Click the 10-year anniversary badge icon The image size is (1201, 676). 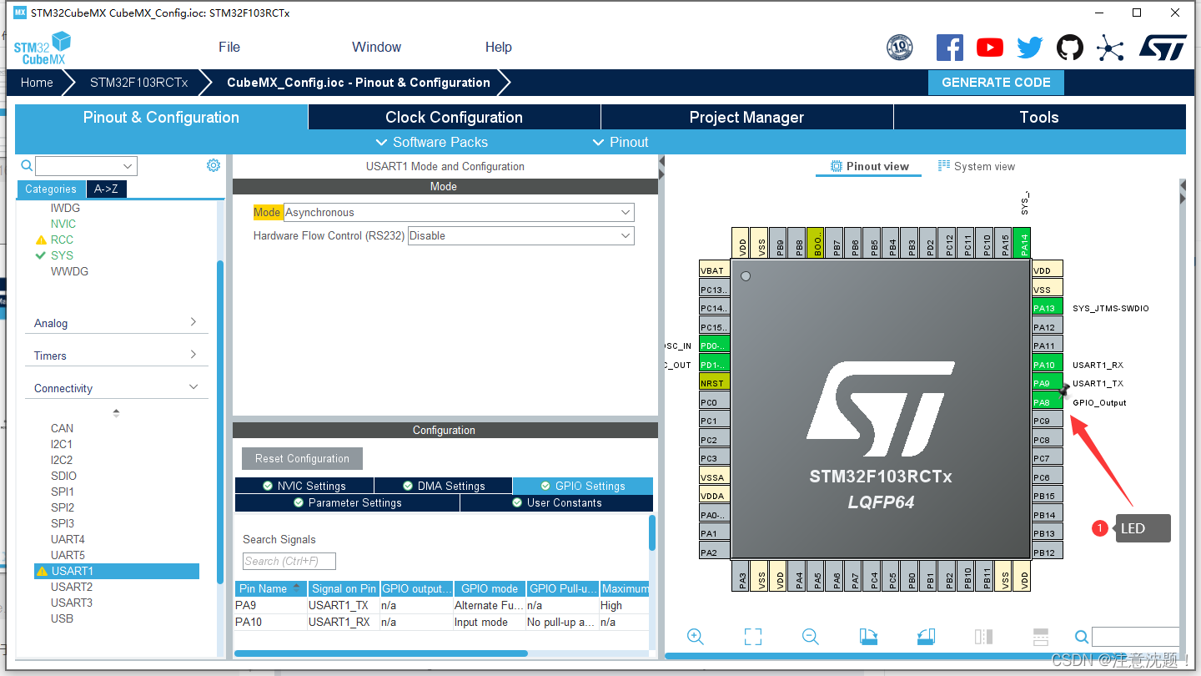pyautogui.click(x=900, y=48)
